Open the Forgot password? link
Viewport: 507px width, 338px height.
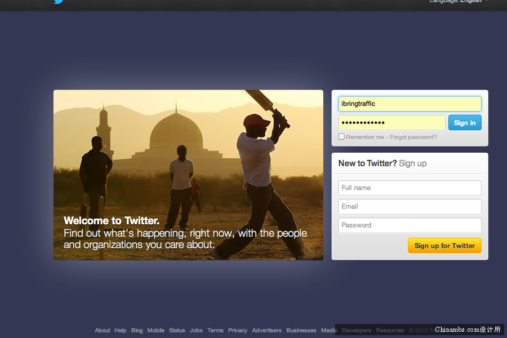click(x=413, y=137)
